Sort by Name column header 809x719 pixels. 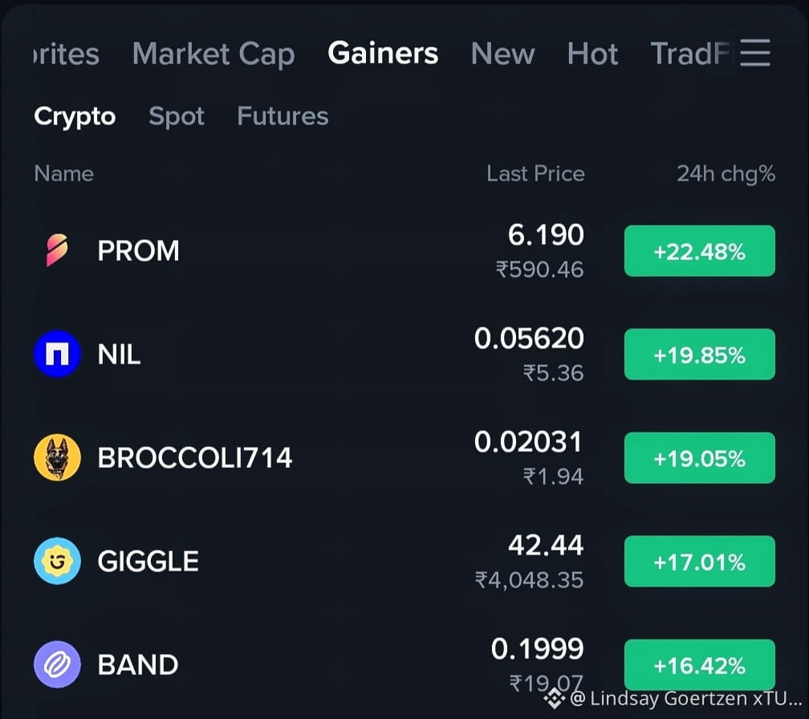pos(64,174)
